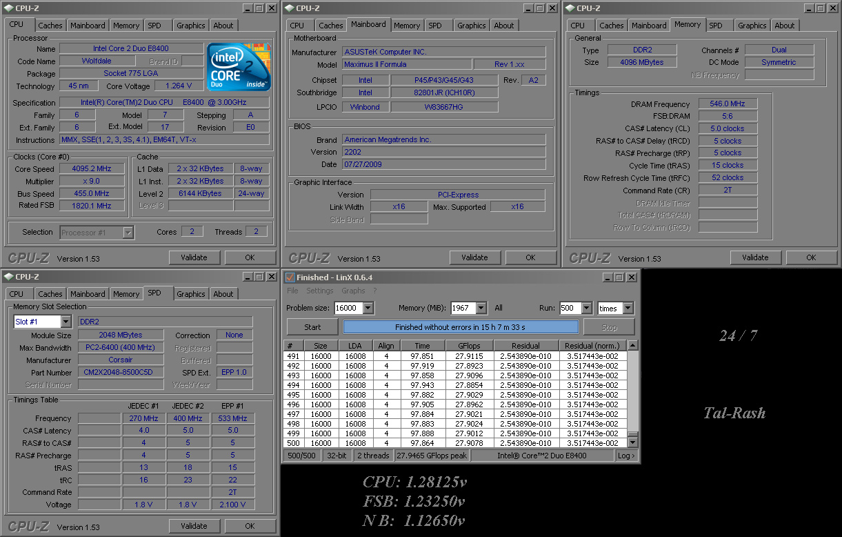Click the EPP #1 voltage 2.100 V
Viewport: 842px width, 537px height.
(234, 505)
